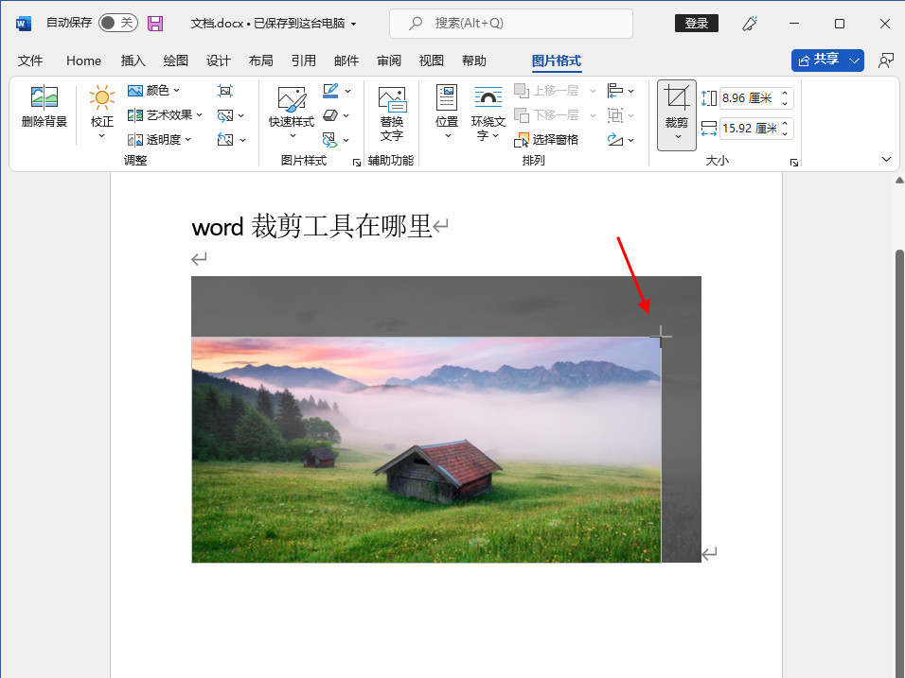This screenshot has width=905, height=678.
Task: Click the purple save icon
Action: 155,23
